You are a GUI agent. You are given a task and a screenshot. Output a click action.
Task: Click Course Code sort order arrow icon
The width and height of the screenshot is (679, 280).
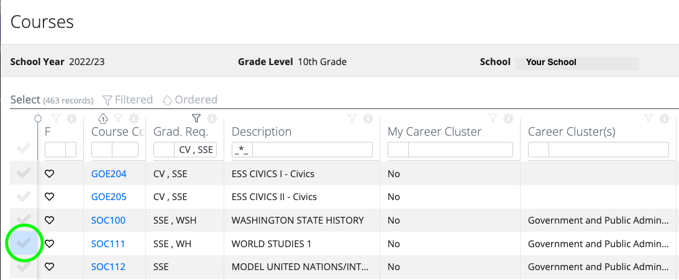click(103, 118)
